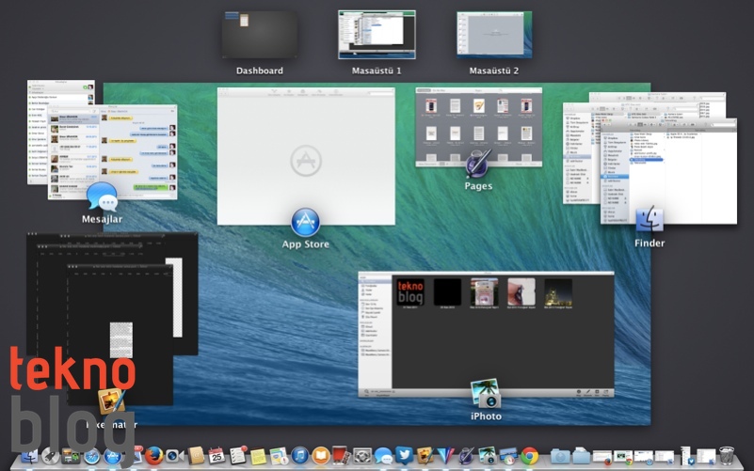The width and height of the screenshot is (754, 471).
Task: Open the yellow Notes icon in Dock
Action: tap(258, 456)
